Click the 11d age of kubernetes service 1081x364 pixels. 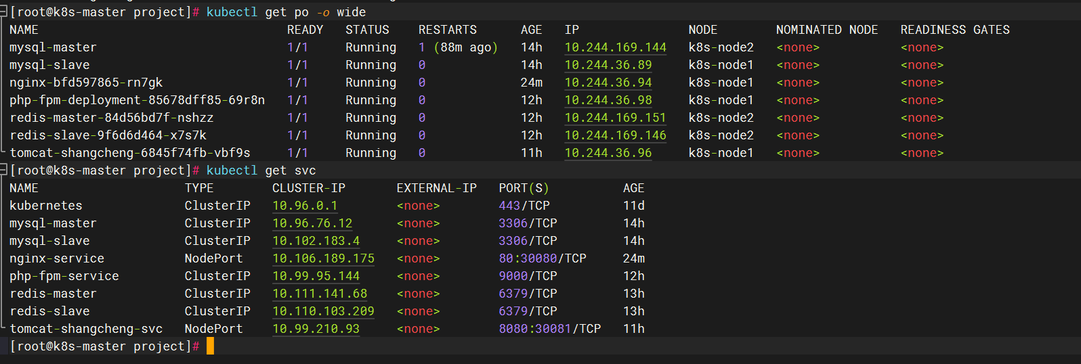[x=634, y=206]
